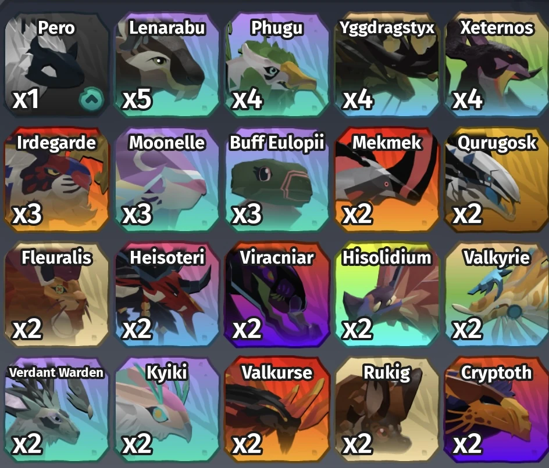This screenshot has width=549, height=468.
Task: Select the Cryptoth creature tile
Action: (497, 409)
